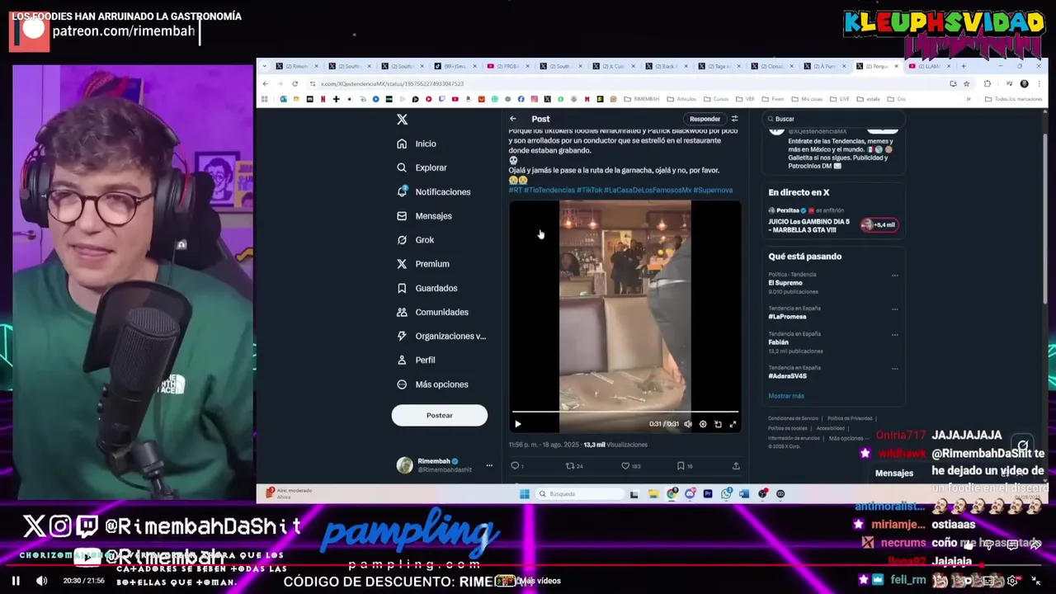
Task: Open #LaPromesa trending topic
Action: 787,317
